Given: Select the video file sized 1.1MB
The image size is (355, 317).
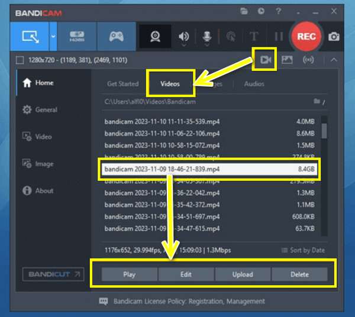Looking at the screenshot, I should pyautogui.click(x=209, y=205).
